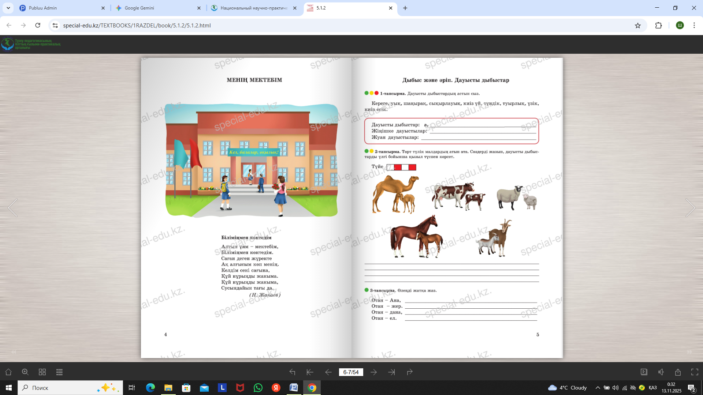Jump to the last page
Image resolution: width=703 pixels, height=395 pixels.
tap(391, 372)
